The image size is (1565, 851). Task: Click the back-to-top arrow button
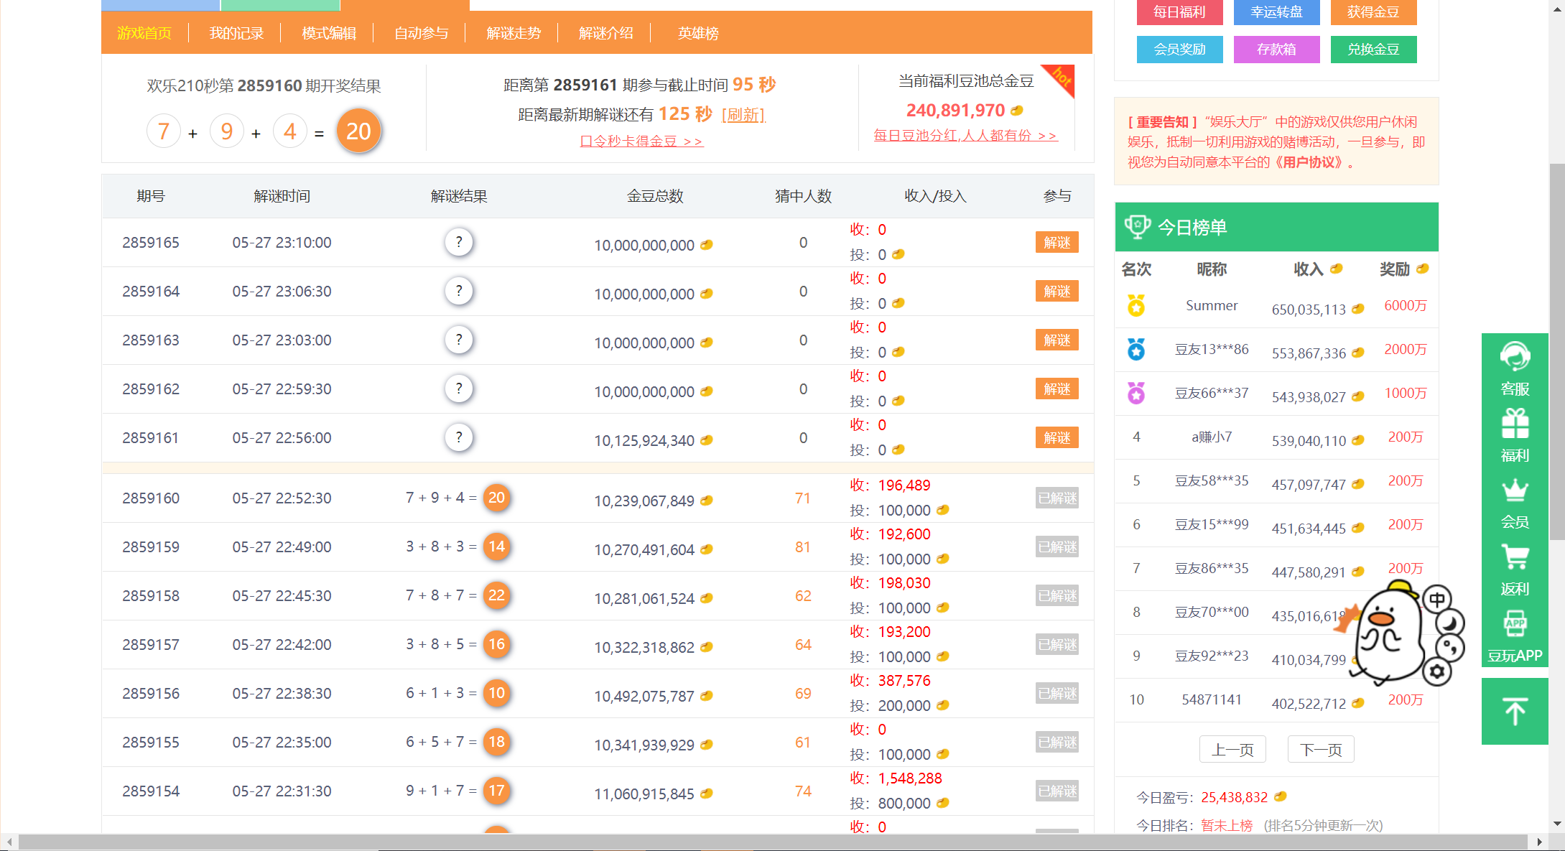pos(1514,711)
